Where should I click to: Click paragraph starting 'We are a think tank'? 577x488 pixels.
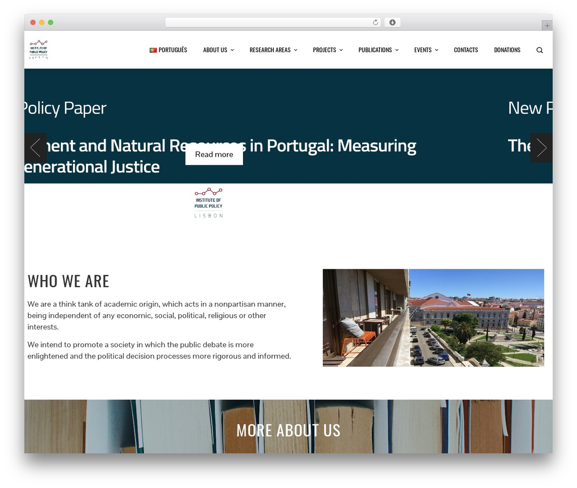point(156,316)
